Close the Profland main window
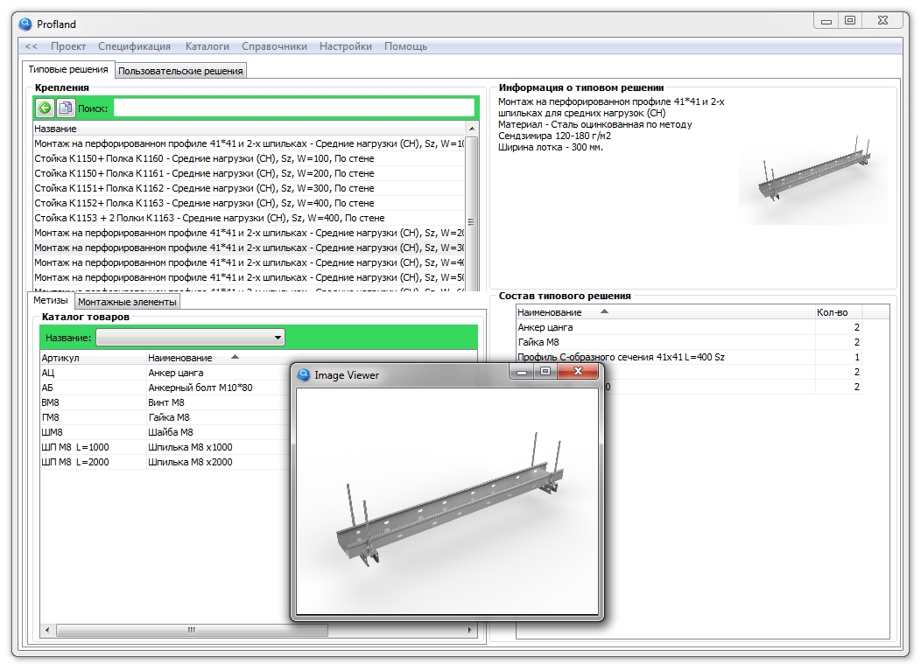 [x=882, y=20]
